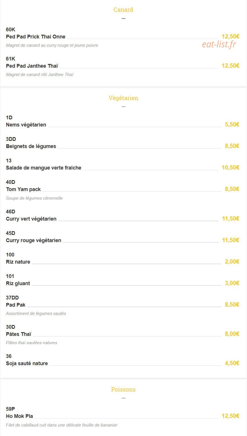Select Nems végétarien menu item
247x436 pixels.
[x=26, y=125]
